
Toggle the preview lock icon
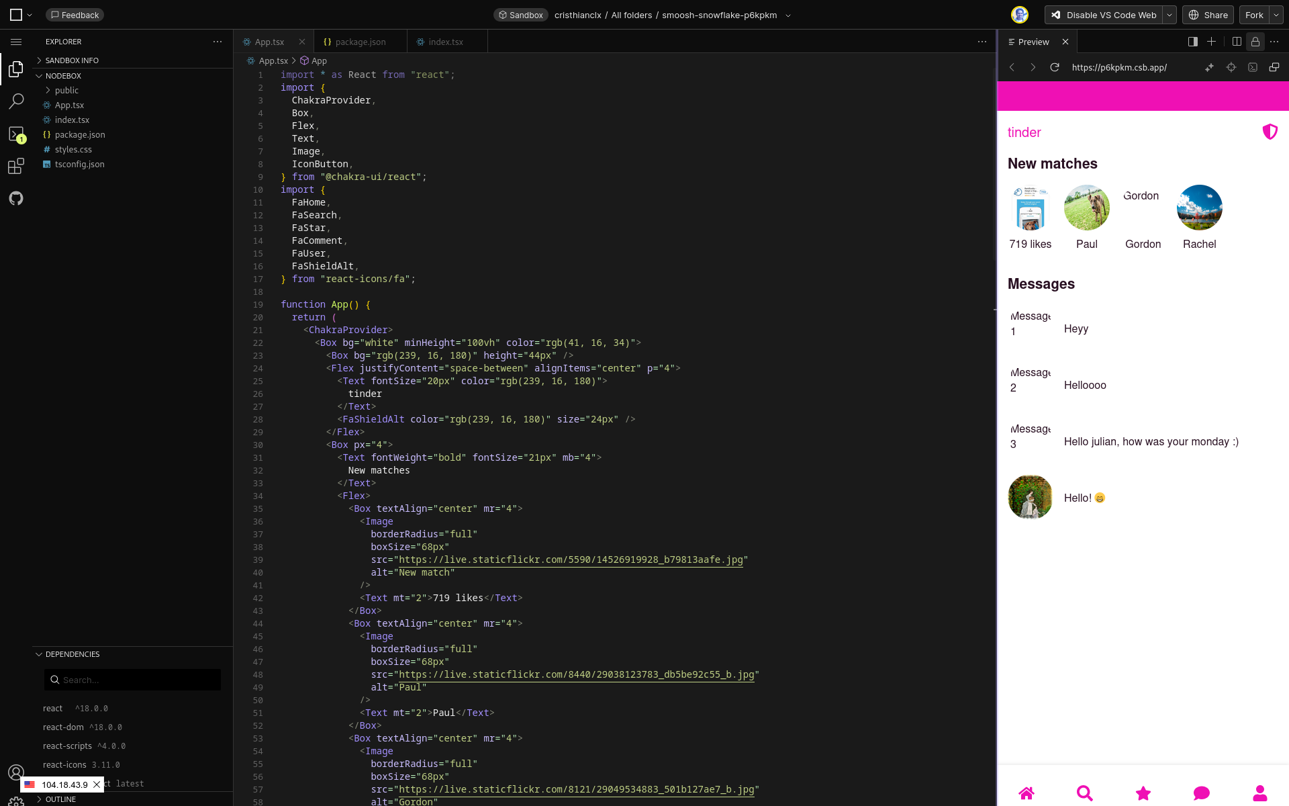click(x=1255, y=42)
